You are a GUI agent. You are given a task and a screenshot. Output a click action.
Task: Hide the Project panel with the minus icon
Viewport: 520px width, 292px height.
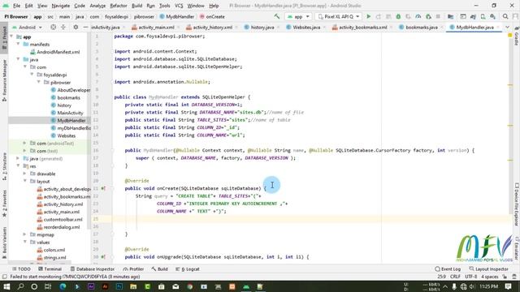[x=85, y=27]
